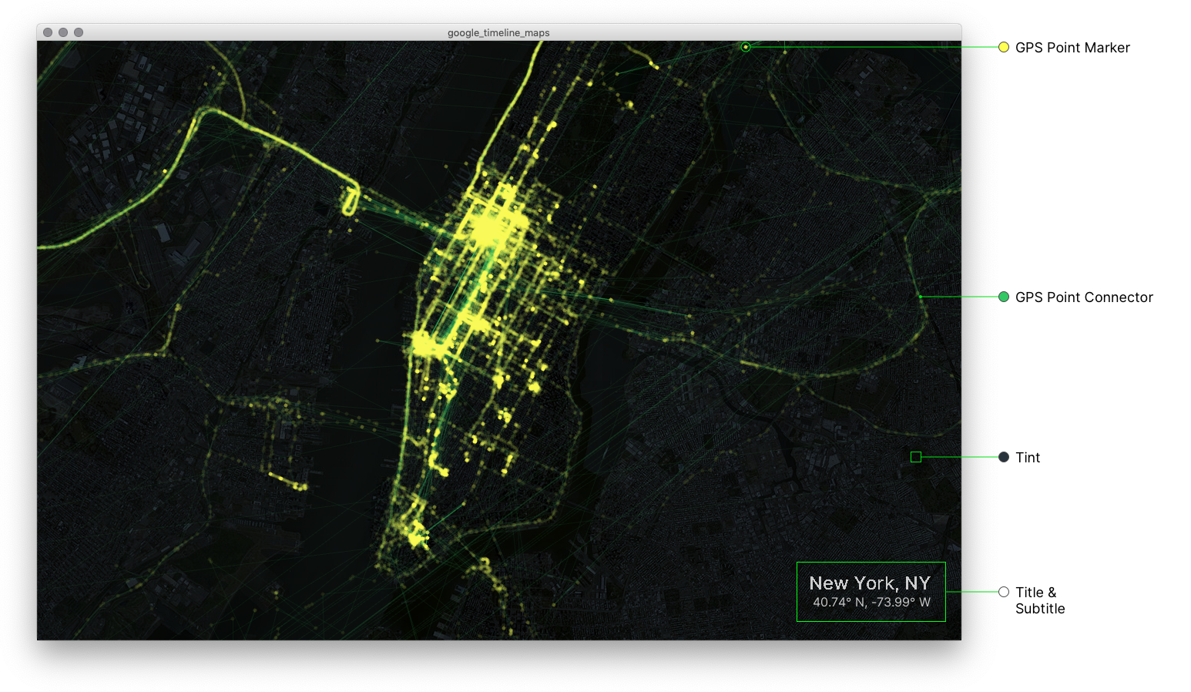Click the GPS Point Connector label
Viewport: 1191px width, 692px height.
coord(1084,297)
